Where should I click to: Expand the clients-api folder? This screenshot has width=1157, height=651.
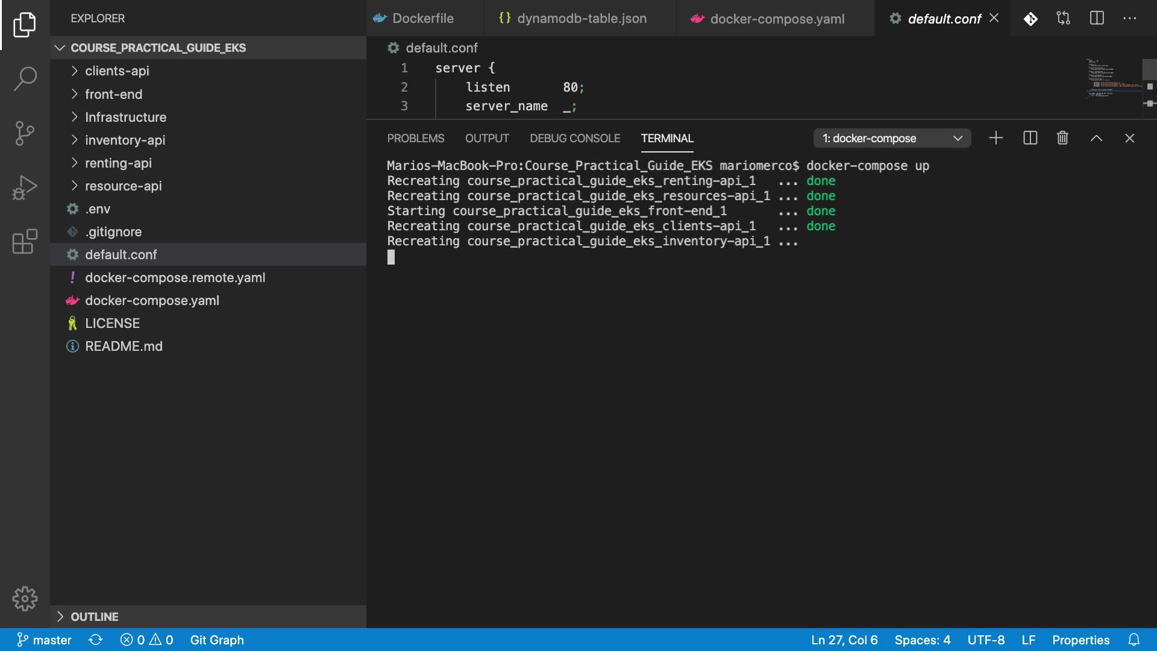click(x=117, y=71)
